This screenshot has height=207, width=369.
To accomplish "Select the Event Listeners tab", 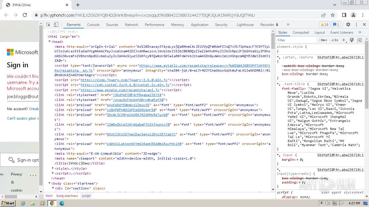I will 342,32.
